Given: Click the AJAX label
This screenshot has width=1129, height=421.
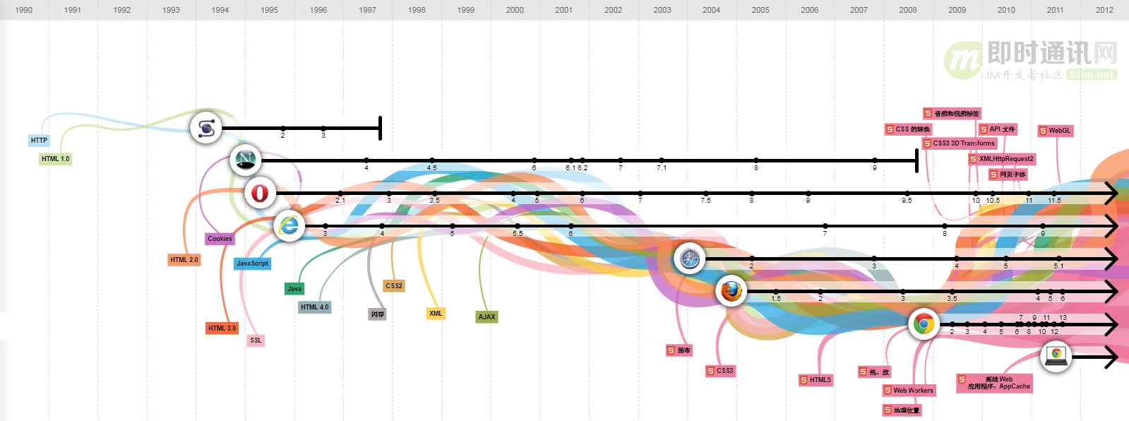Looking at the screenshot, I should (487, 317).
